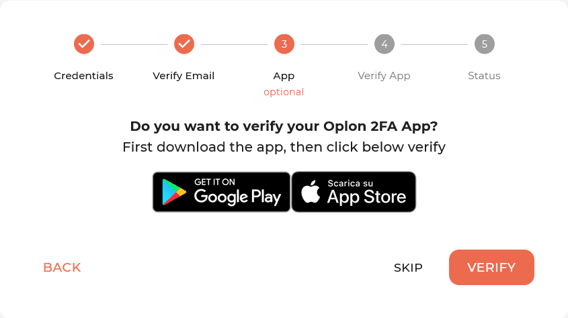The image size is (568, 318).
Task: Skip the app verification step
Action: pyautogui.click(x=408, y=268)
